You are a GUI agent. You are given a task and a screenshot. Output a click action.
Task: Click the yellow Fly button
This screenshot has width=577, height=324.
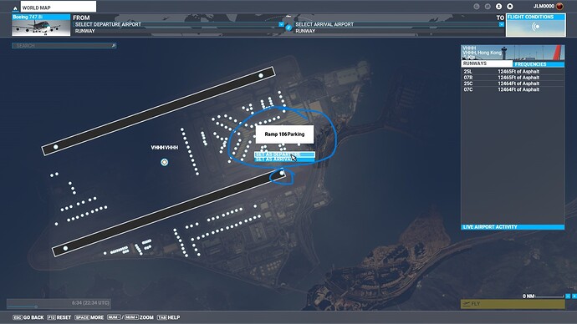click(x=513, y=304)
